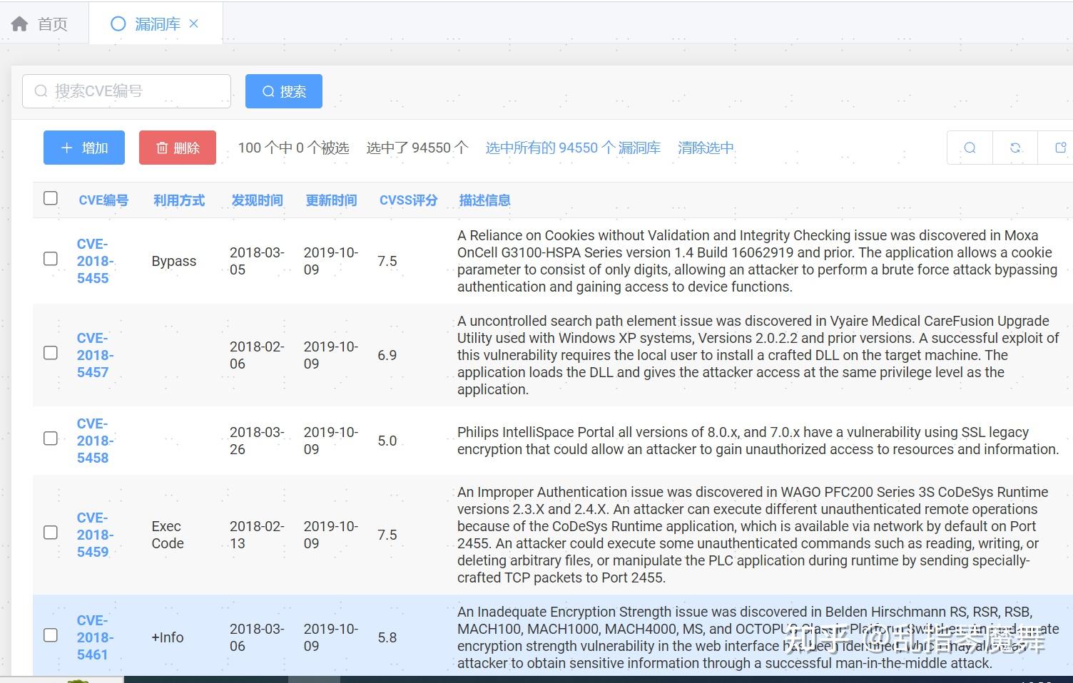Close the 漏洞库 tab
This screenshot has height=683, width=1073.
click(194, 23)
